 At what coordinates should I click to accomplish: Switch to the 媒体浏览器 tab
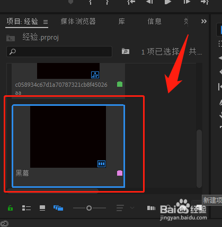78,21
